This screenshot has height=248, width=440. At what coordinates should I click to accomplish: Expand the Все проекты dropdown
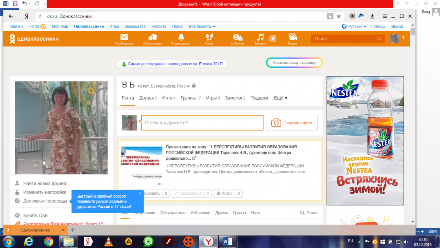202,27
